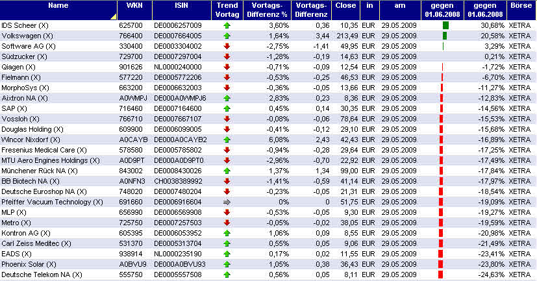This screenshot has height=281, width=537.
Task: Click red down arrow for Software AG
Action: (x=227, y=46)
